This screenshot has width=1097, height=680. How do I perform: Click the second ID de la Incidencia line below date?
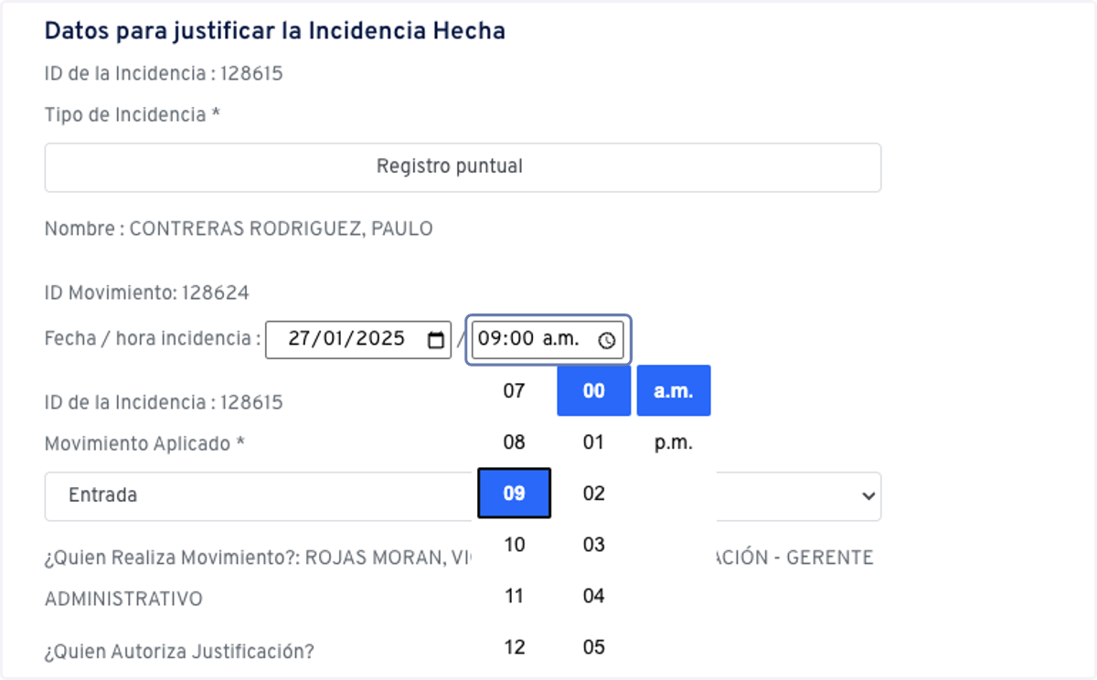click(164, 402)
